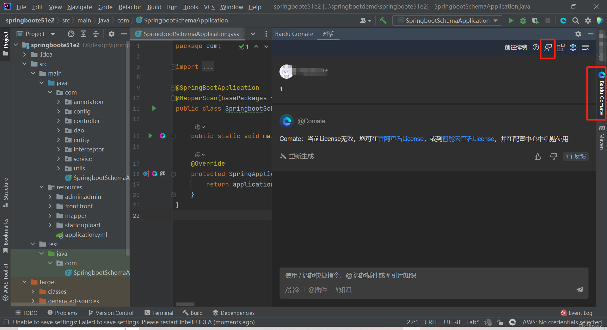Expand the annotation package

pyautogui.click(x=58, y=102)
